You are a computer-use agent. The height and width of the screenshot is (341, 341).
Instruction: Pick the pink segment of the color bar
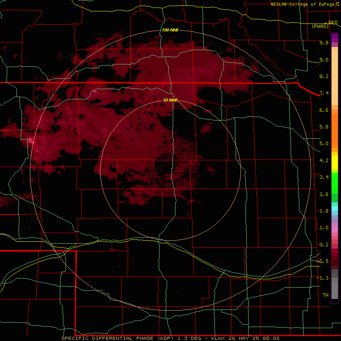pyautogui.click(x=335, y=230)
